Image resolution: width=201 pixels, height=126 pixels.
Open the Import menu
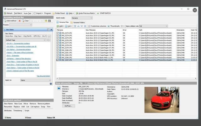pos(38,13)
